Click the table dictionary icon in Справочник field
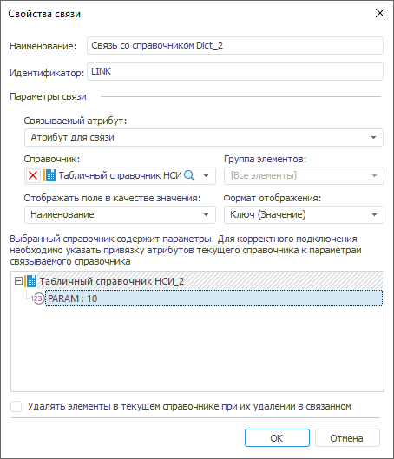This screenshot has width=394, height=459. [49, 175]
